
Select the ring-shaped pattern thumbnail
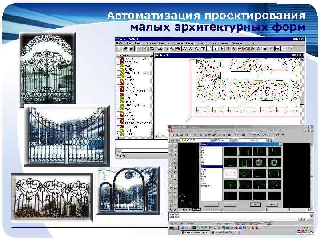pos(274,163)
